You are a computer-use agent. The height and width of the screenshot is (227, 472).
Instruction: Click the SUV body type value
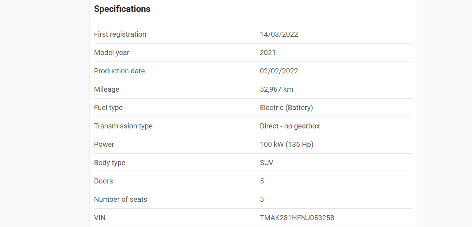pyautogui.click(x=266, y=163)
